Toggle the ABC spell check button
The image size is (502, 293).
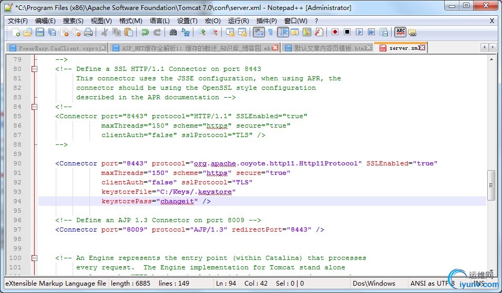(400, 32)
